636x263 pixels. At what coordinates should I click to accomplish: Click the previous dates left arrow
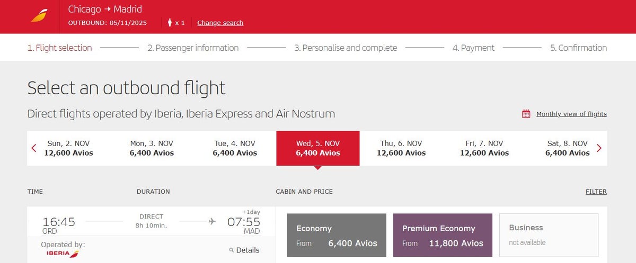coord(34,148)
